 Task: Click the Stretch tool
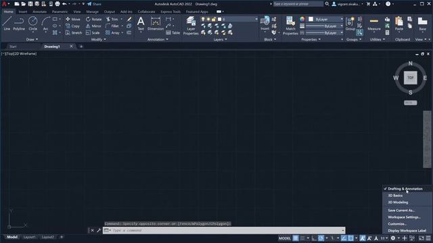[74, 33]
